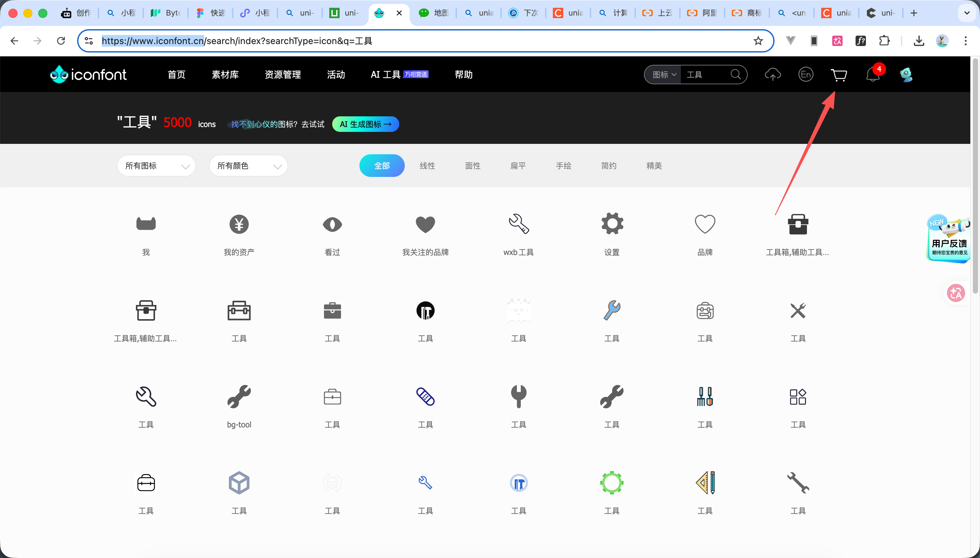
Task: Filter results by 手绘 style
Action: [563, 166]
